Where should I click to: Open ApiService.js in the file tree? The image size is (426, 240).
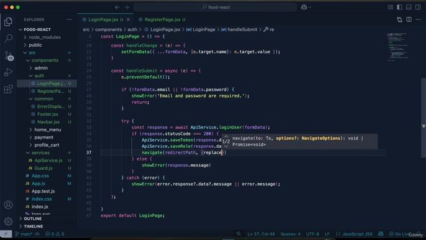[47, 161]
